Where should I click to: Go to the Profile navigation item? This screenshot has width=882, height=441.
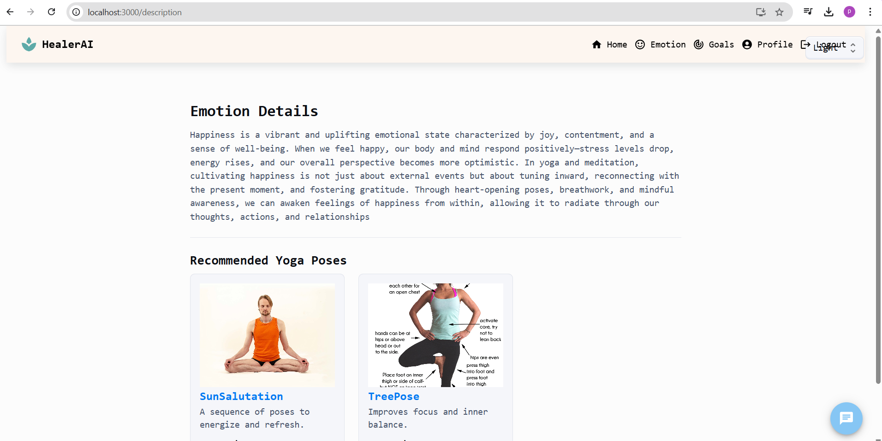767,44
